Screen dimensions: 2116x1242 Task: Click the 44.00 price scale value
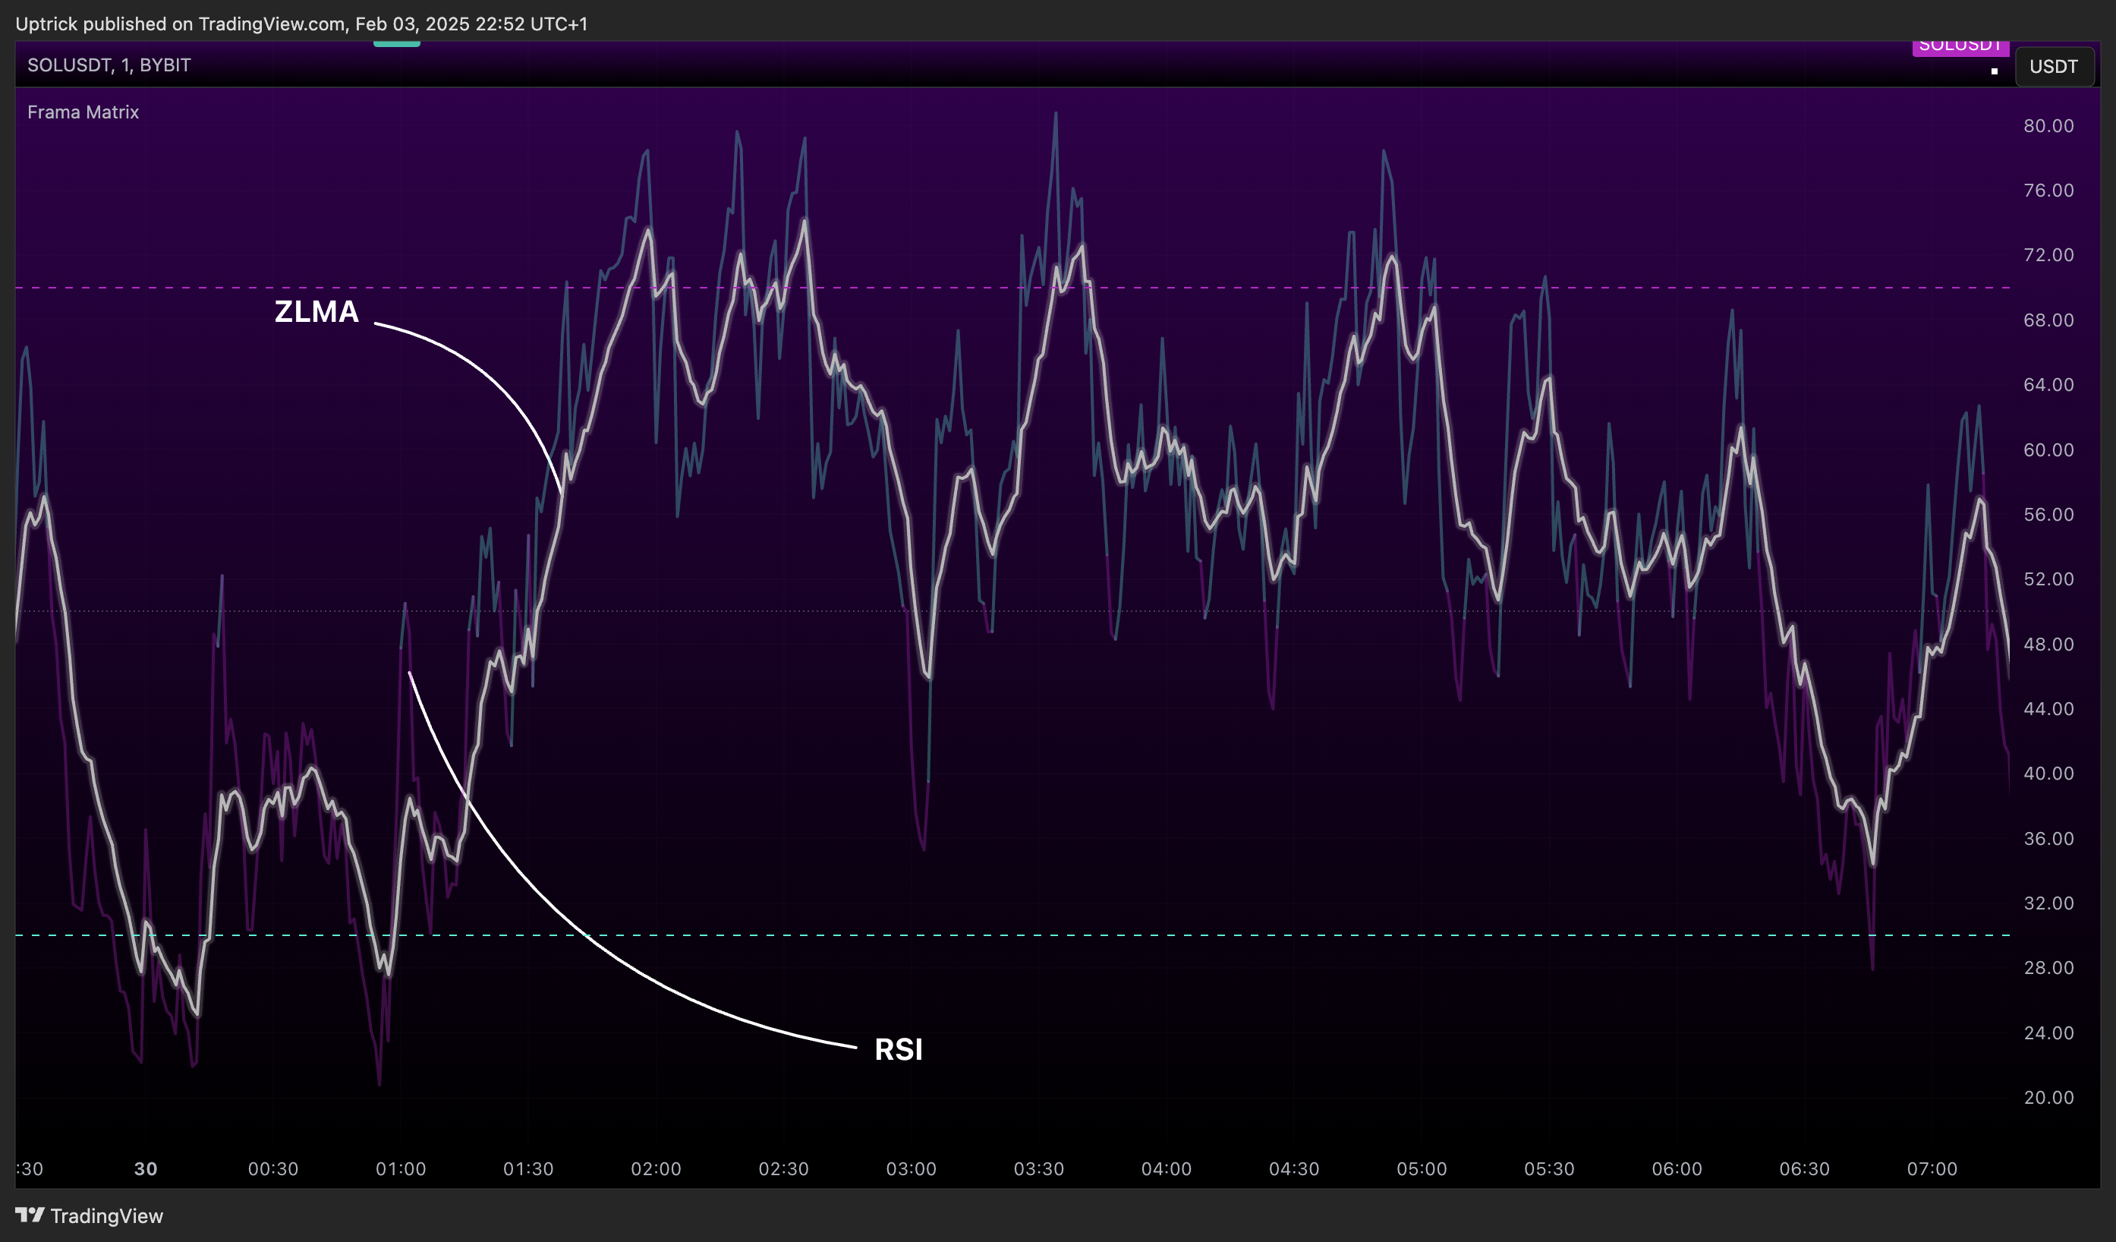(2048, 709)
